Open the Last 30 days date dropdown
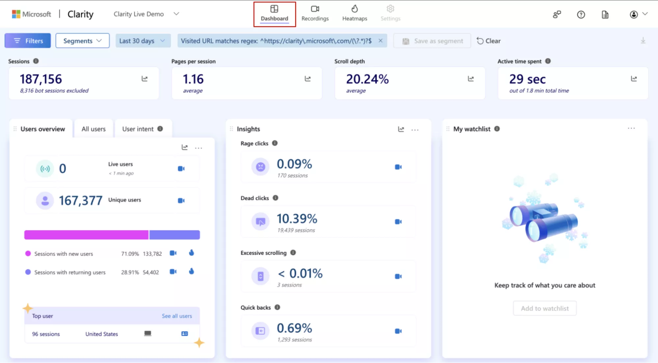 pyautogui.click(x=143, y=41)
